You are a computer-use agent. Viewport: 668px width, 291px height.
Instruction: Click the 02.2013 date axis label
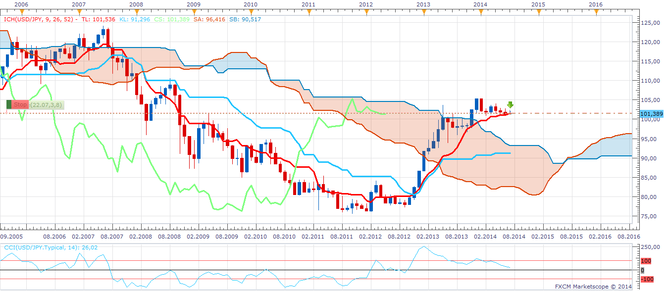pyautogui.click(x=427, y=237)
